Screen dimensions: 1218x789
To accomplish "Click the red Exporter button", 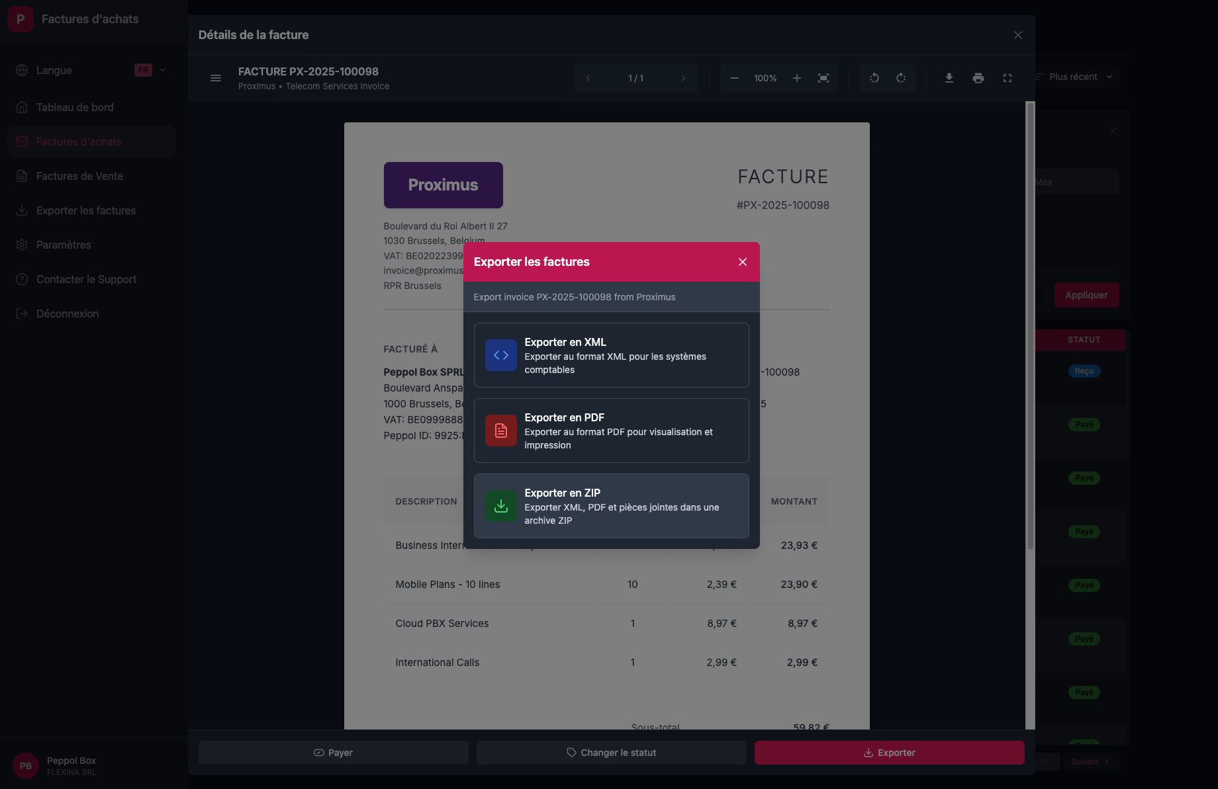I will tap(890, 753).
